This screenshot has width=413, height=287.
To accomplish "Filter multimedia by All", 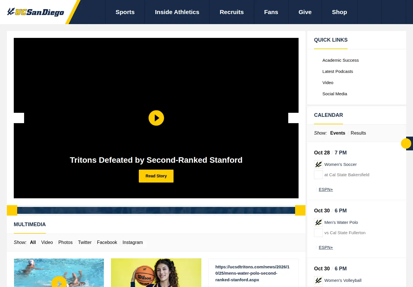I will [x=33, y=243].
